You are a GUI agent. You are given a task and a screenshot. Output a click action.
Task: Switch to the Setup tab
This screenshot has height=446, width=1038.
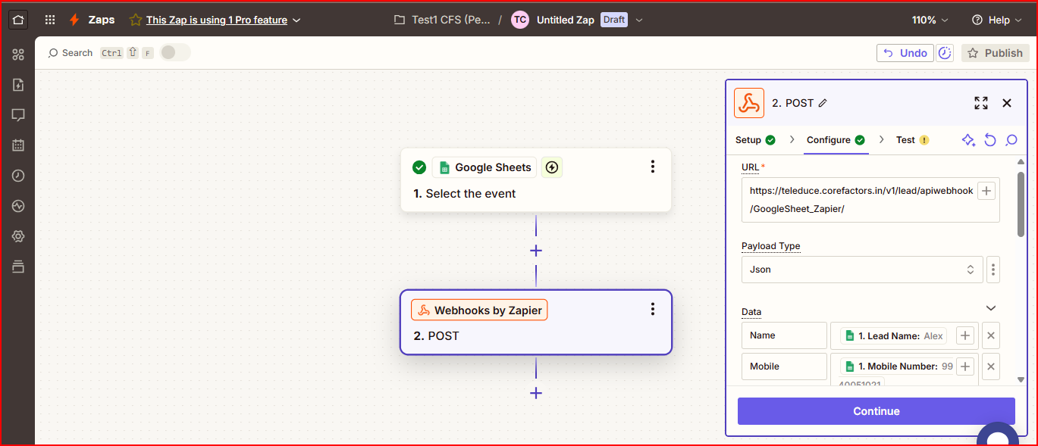point(755,140)
